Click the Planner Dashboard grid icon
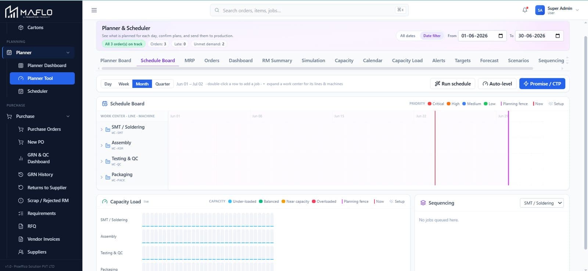This screenshot has width=588, height=271. [x=21, y=65]
